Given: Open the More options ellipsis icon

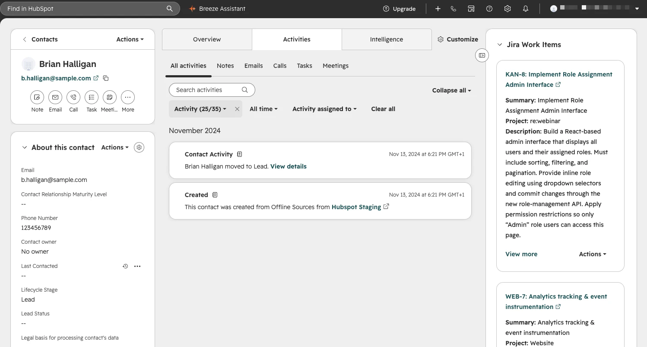Looking at the screenshot, I should click(128, 97).
